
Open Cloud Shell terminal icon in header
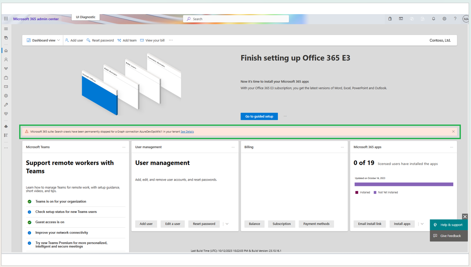pyautogui.click(x=401, y=18)
